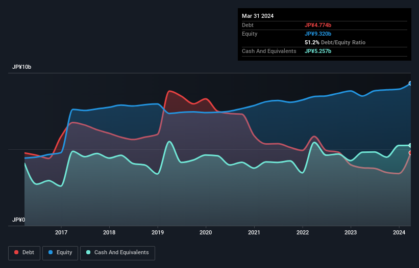Click the JP¥0 y-axis label

[x=18, y=220]
